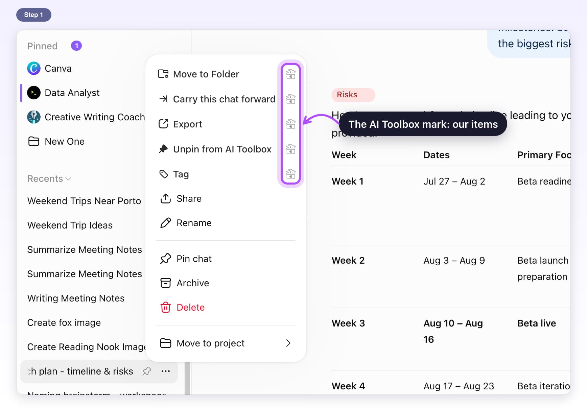Click the Carry this chat forward arrow icon
This screenshot has width=587, height=411.
pyautogui.click(x=163, y=99)
